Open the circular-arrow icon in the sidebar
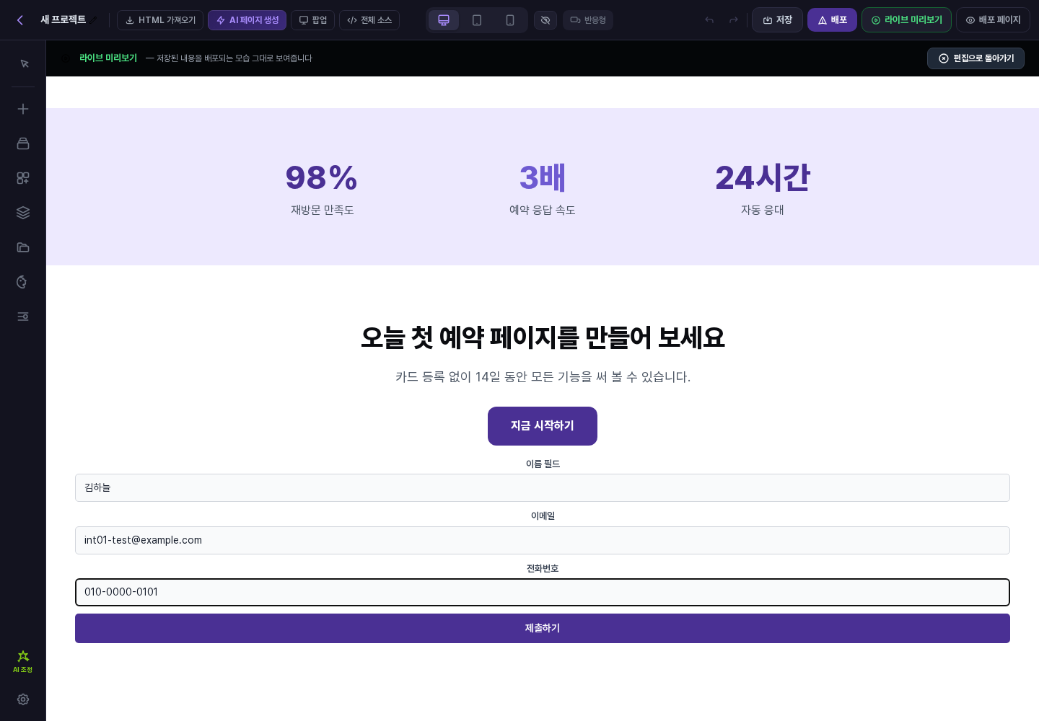The image size is (1039, 721). (23, 282)
